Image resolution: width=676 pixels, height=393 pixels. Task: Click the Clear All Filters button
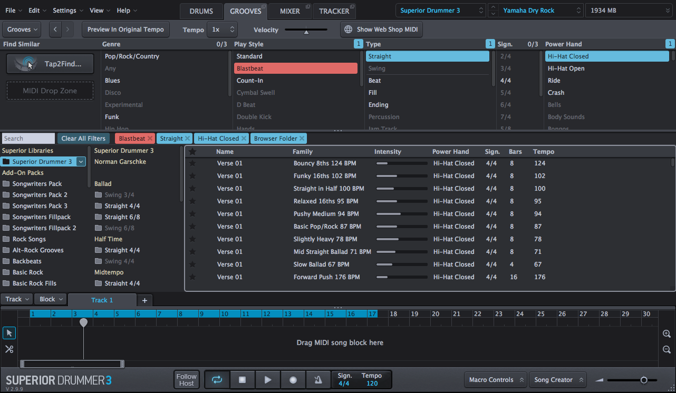[x=83, y=138]
